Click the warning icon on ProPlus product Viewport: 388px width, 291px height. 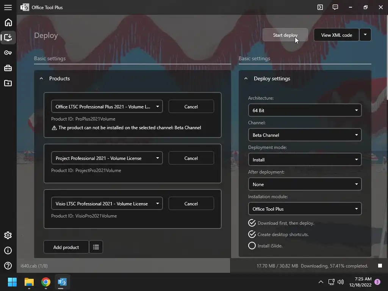pyautogui.click(x=54, y=128)
